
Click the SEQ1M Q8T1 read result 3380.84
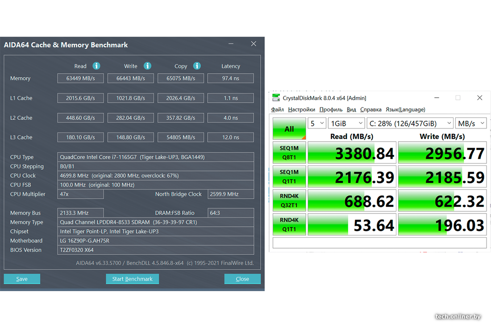[x=352, y=153]
